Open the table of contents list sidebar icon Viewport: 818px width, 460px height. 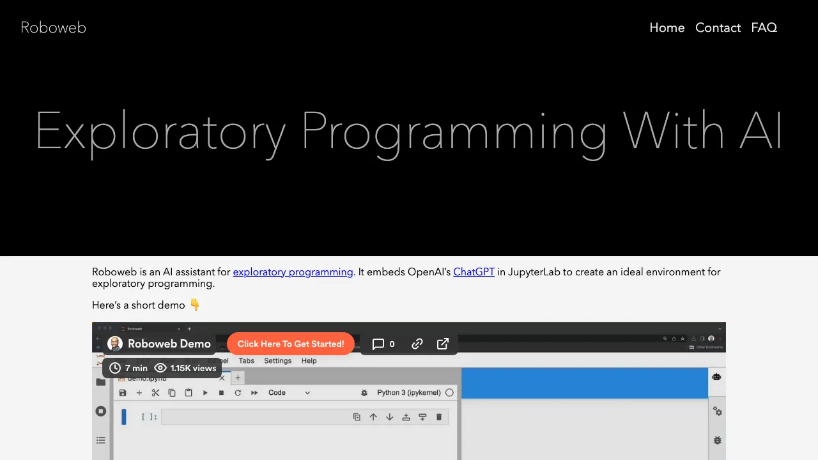click(x=101, y=440)
